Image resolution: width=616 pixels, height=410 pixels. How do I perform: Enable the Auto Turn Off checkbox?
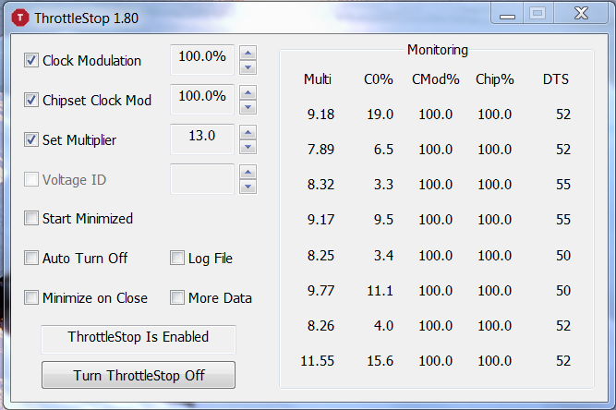click(x=31, y=258)
